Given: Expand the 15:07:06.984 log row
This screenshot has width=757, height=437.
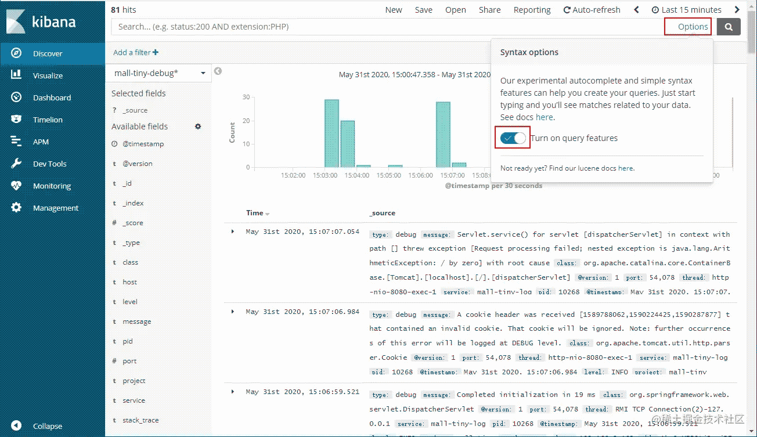Looking at the screenshot, I should pos(233,312).
